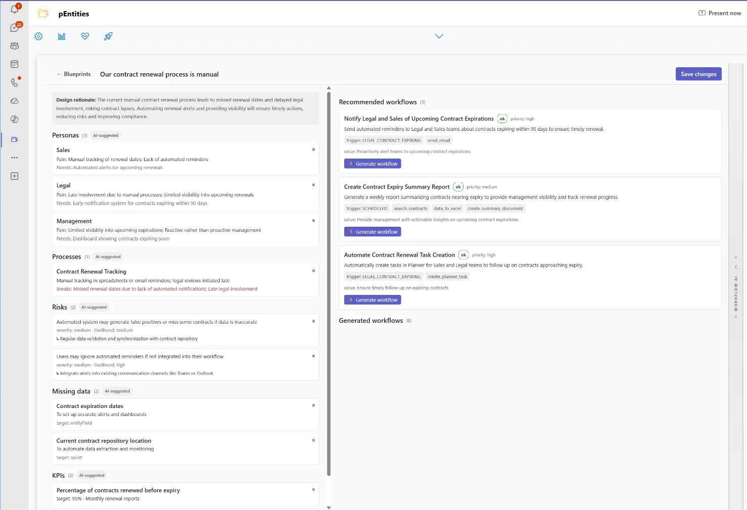The image size is (747, 510).
Task: Show more apps via ellipsis icon
Action: pyautogui.click(x=15, y=158)
